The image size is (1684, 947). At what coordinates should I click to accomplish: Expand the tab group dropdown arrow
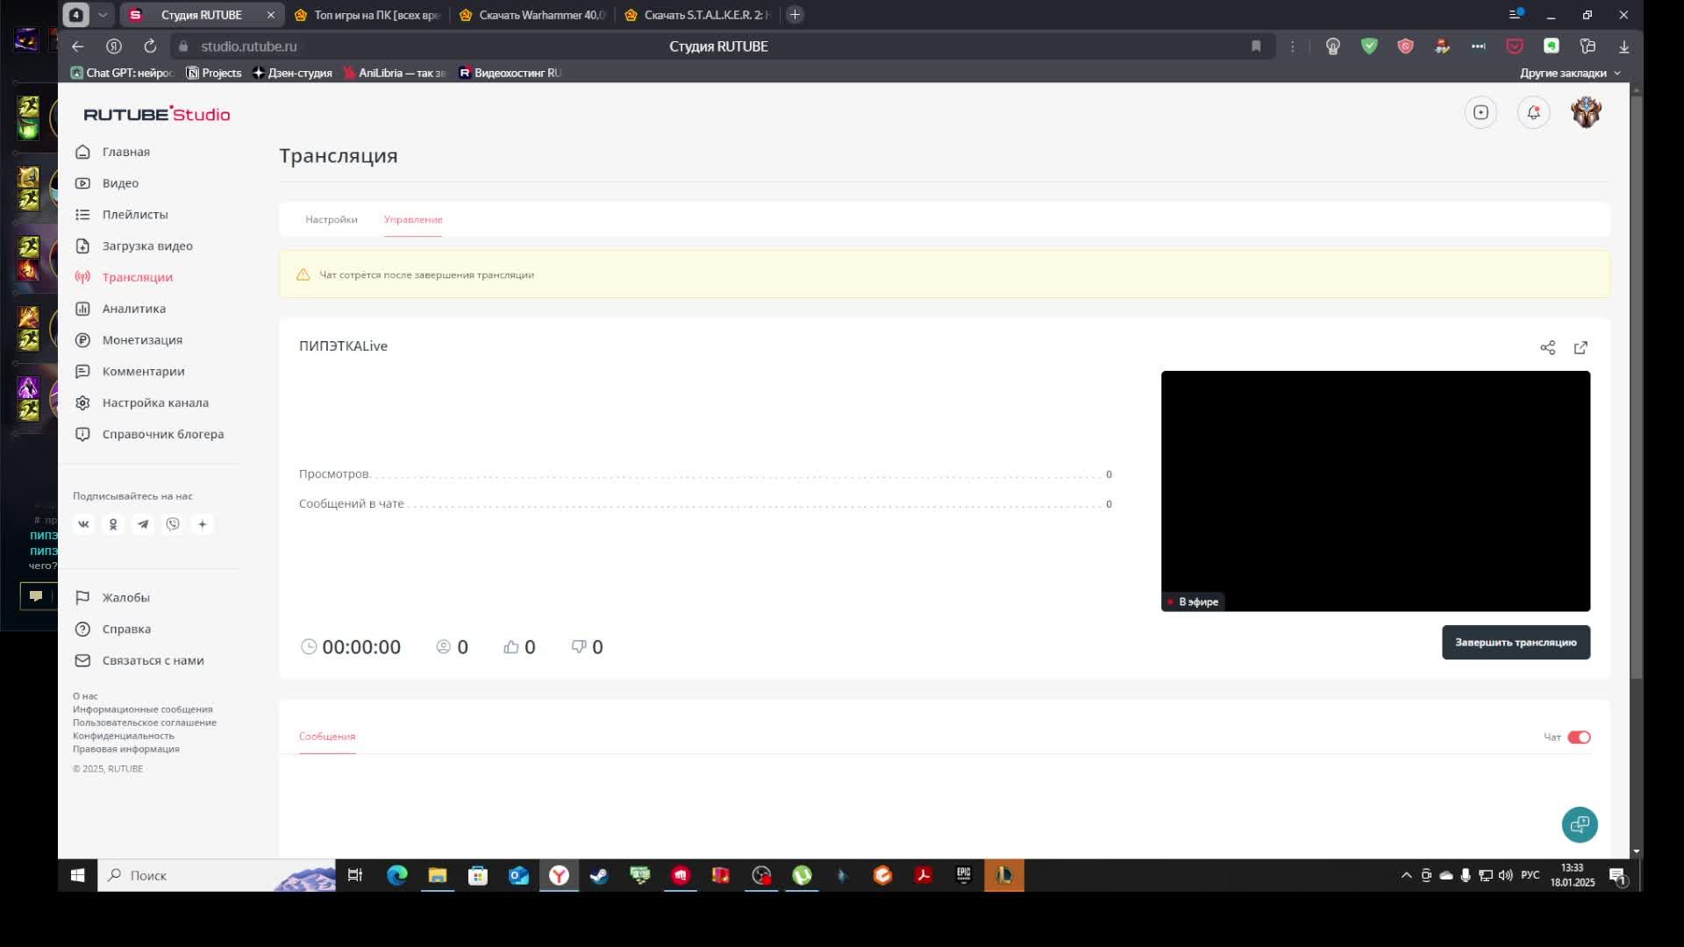click(x=103, y=15)
